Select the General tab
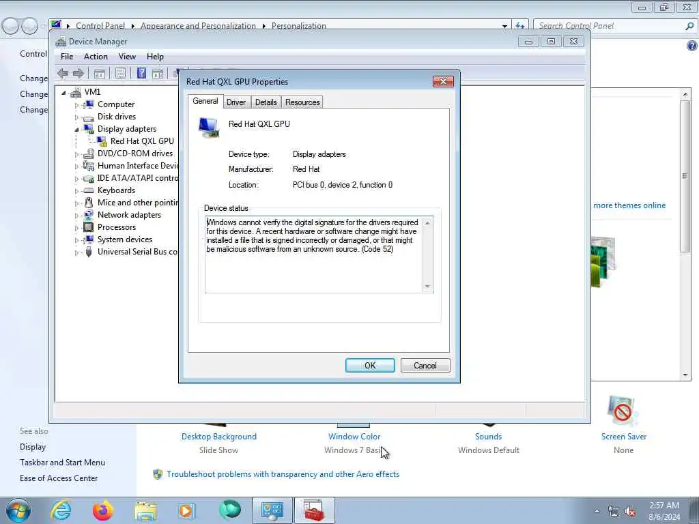 (x=205, y=101)
